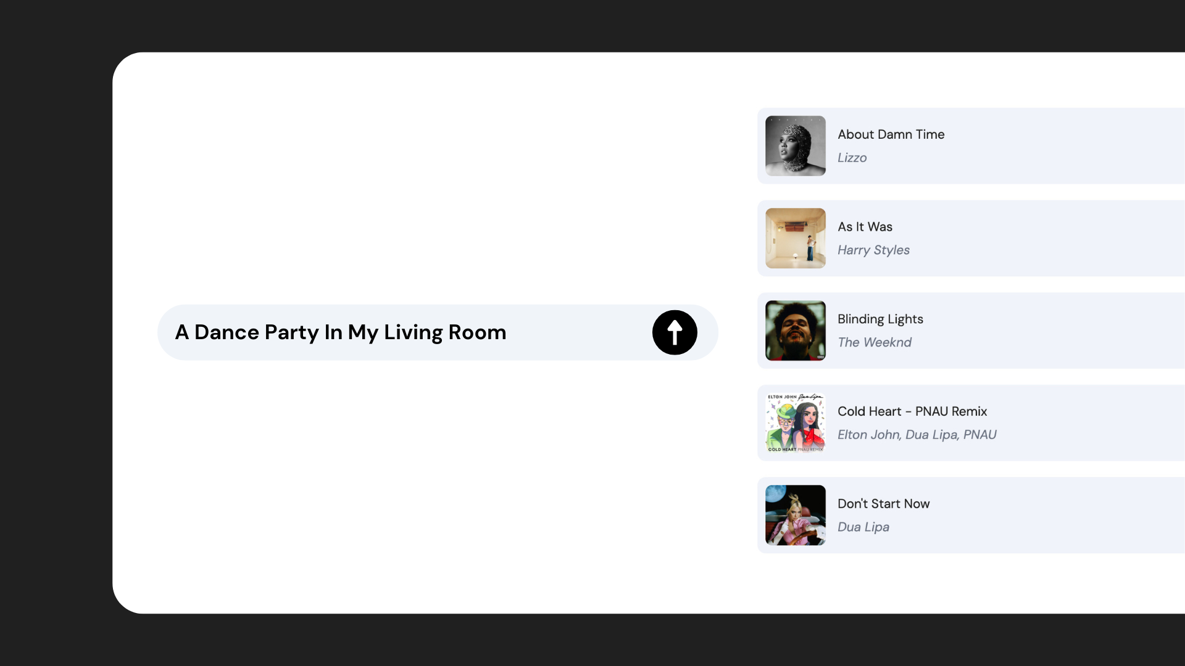The height and width of the screenshot is (666, 1185).
Task: Click the Blinding Lights album cover
Action: (x=796, y=331)
